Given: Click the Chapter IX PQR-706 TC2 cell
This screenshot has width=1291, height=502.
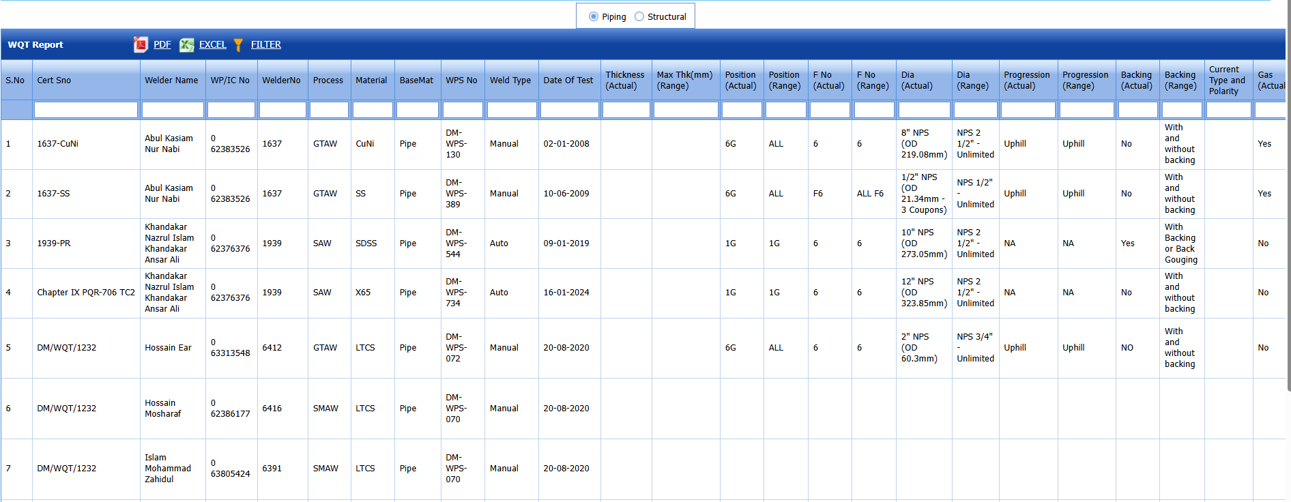Looking at the screenshot, I should (86, 293).
